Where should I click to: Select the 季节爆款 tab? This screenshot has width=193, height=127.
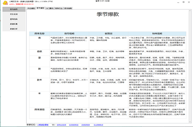[41, 8]
